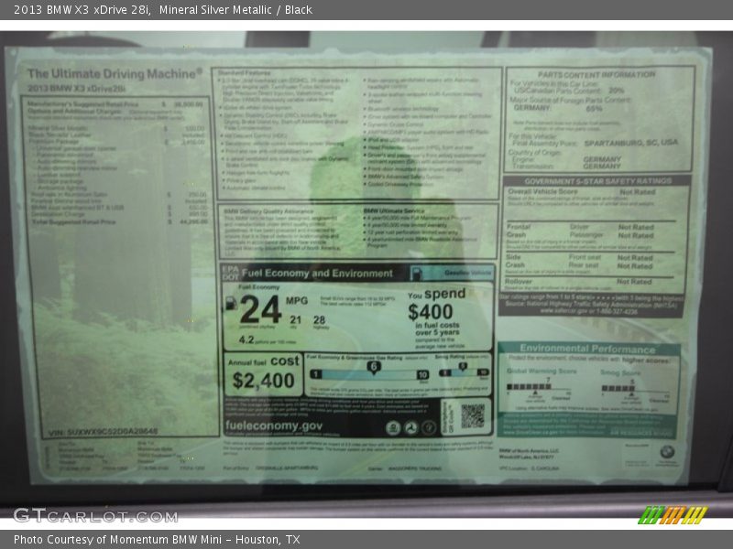Click the 'Standard Features' heading
This screenshot has width=733, height=549.
point(244,73)
